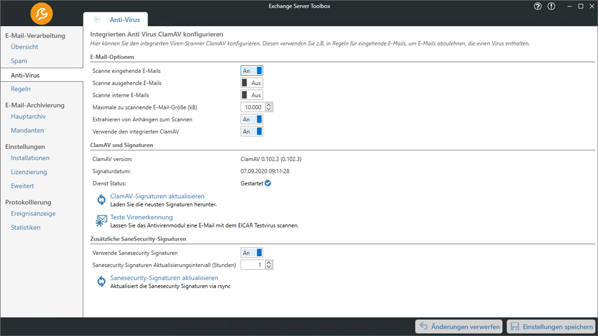
Task: Enable Scanne ausgehende E-Mails switch
Action: click(x=252, y=83)
